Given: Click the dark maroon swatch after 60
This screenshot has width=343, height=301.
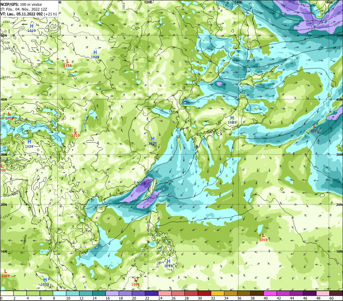Looking at the screenshot, I should tap(336, 293).
